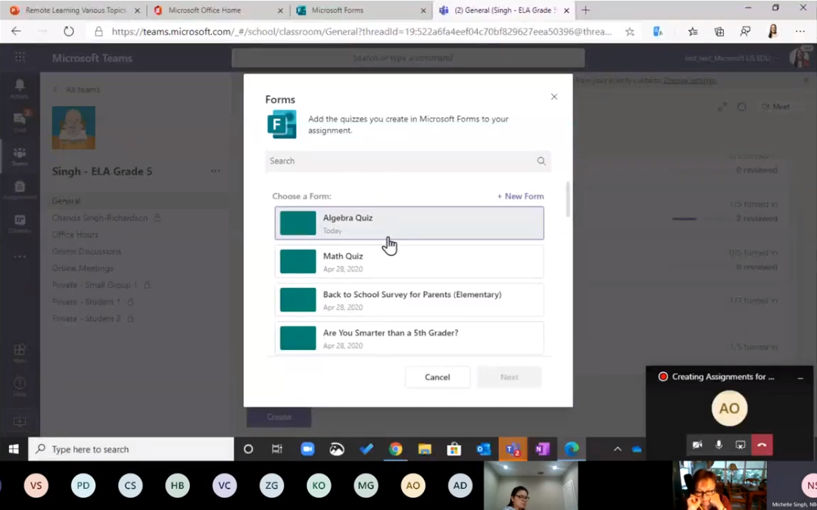This screenshot has width=817, height=510.
Task: Open Teams section in sidebar
Action: tap(19, 155)
